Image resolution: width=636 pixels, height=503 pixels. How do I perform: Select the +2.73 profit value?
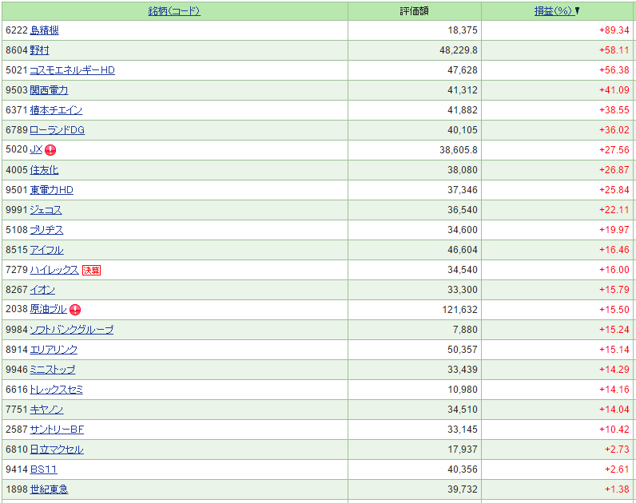[x=617, y=449]
